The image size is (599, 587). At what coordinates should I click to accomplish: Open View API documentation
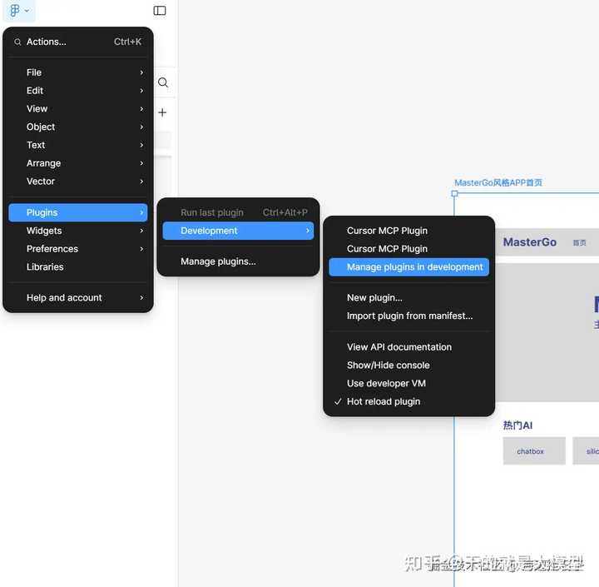click(399, 347)
